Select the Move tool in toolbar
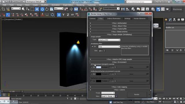185x104 pixels. [x=42, y=9]
